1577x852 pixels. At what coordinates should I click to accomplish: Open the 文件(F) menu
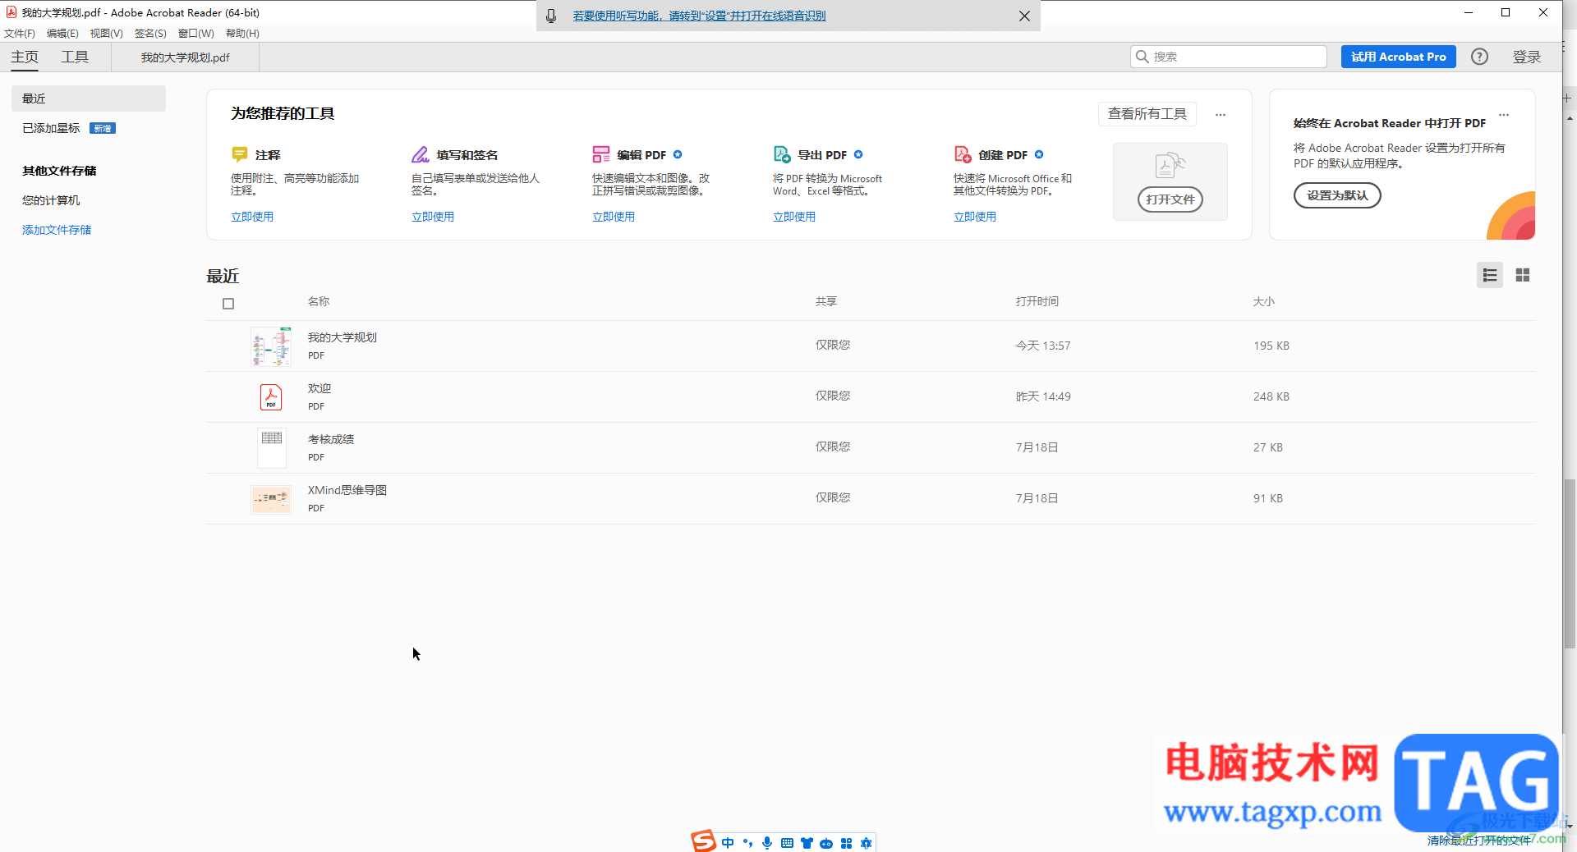coord(20,34)
